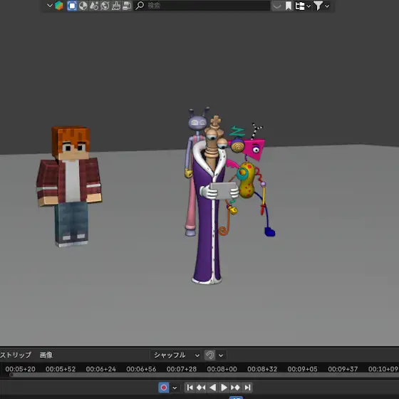Toggle the curved-line button beside the search field
Viewport: 399px width, 399px height.
tap(277, 6)
